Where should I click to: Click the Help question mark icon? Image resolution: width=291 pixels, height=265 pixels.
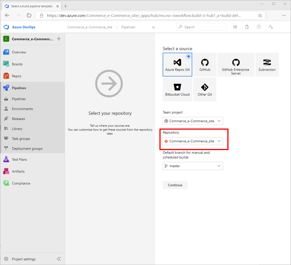259,27
